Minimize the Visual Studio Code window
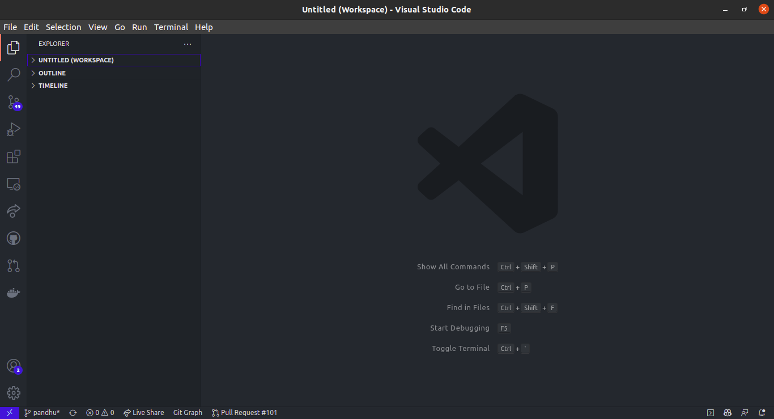774x419 pixels. click(725, 10)
